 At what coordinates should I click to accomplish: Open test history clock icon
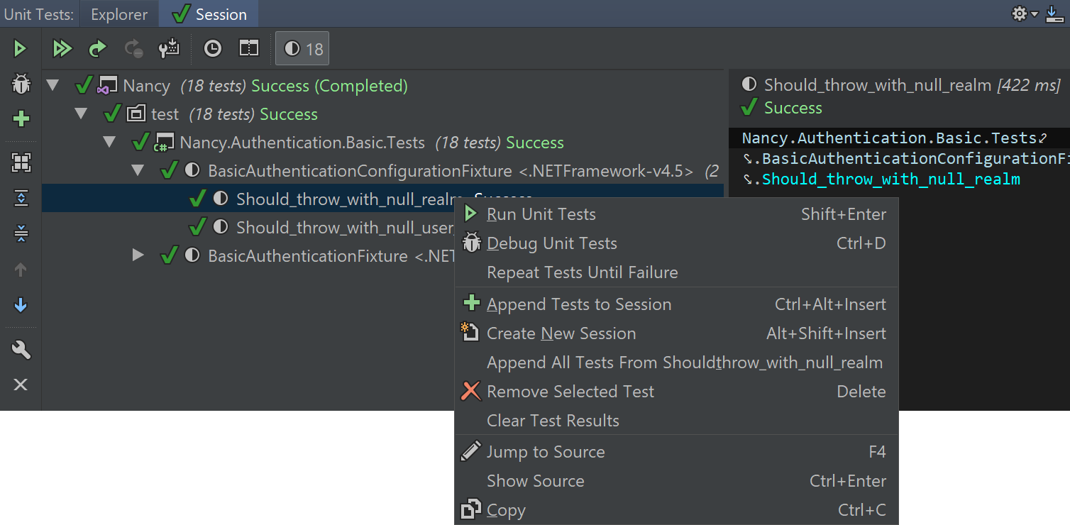tap(212, 48)
